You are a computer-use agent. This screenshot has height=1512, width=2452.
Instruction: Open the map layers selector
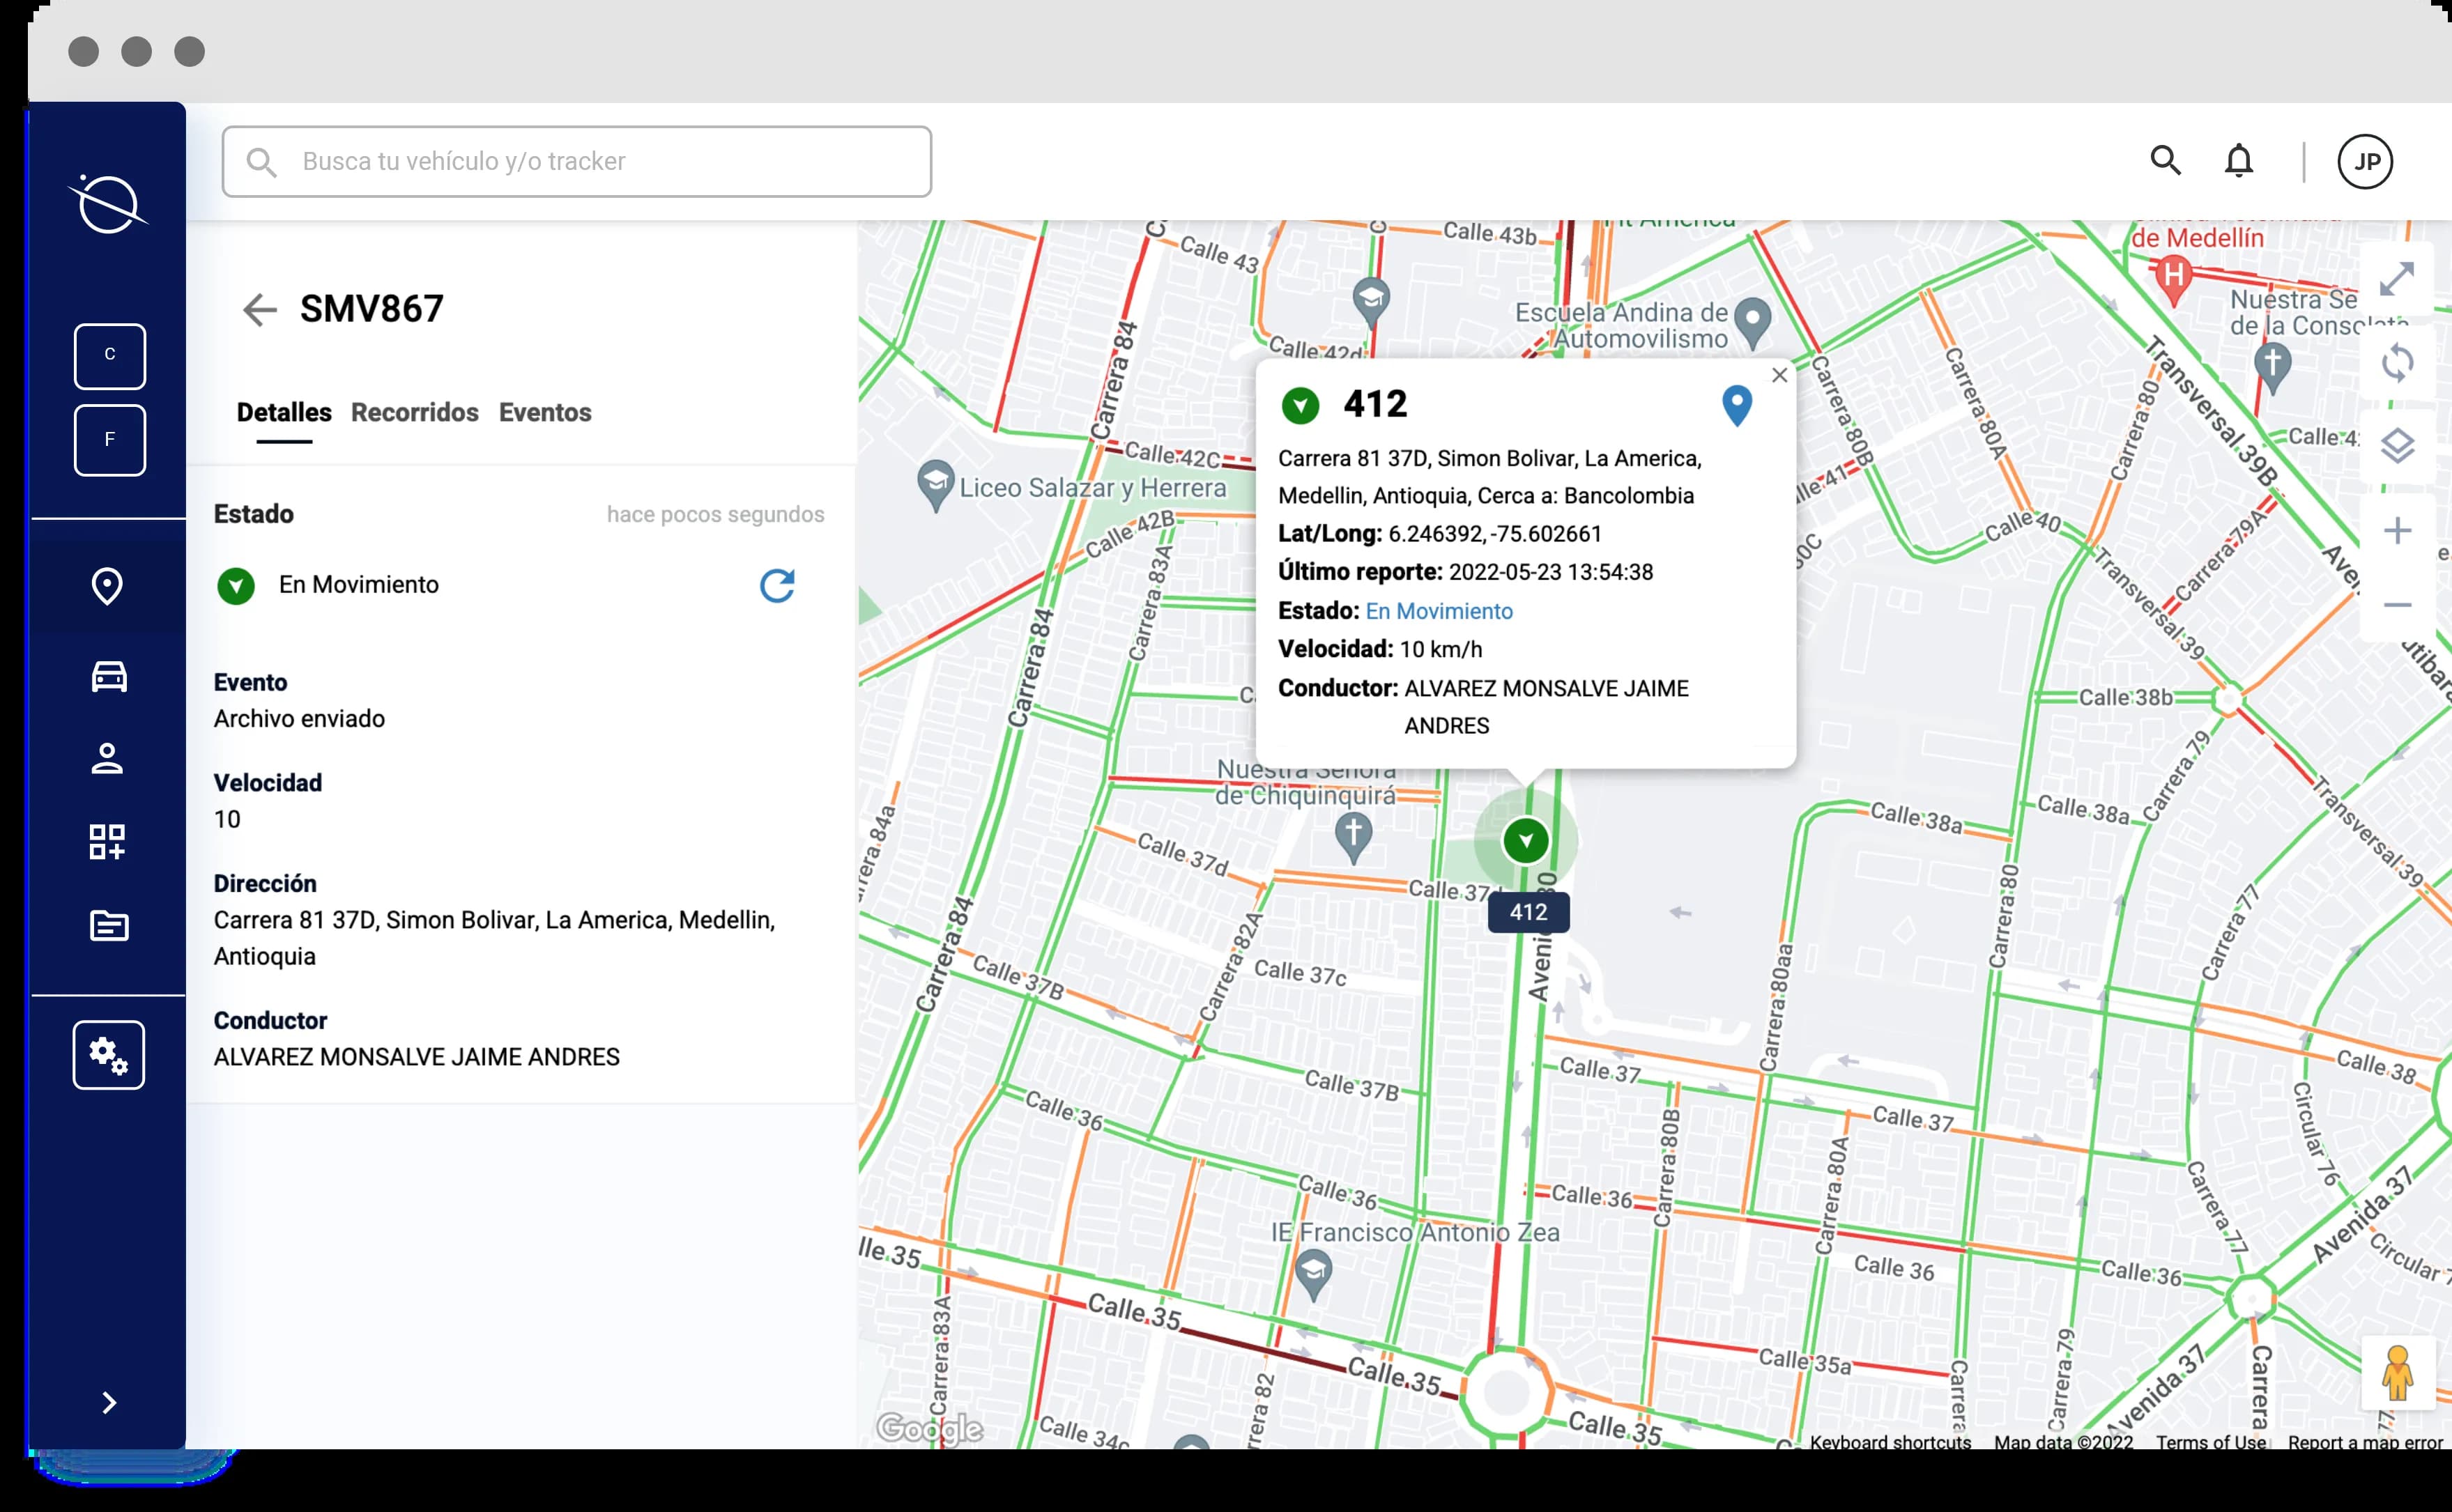click(2397, 445)
